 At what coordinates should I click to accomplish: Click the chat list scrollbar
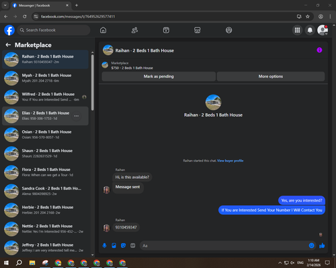(93, 82)
